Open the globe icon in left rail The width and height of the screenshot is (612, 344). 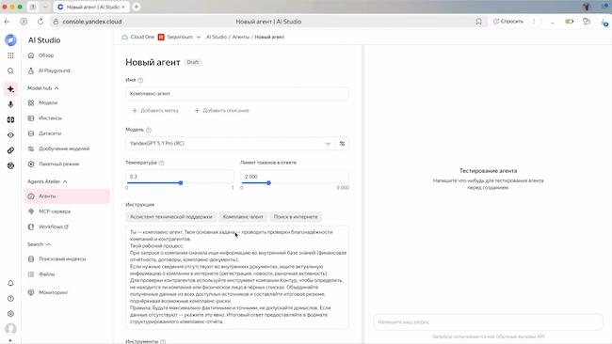point(10,165)
